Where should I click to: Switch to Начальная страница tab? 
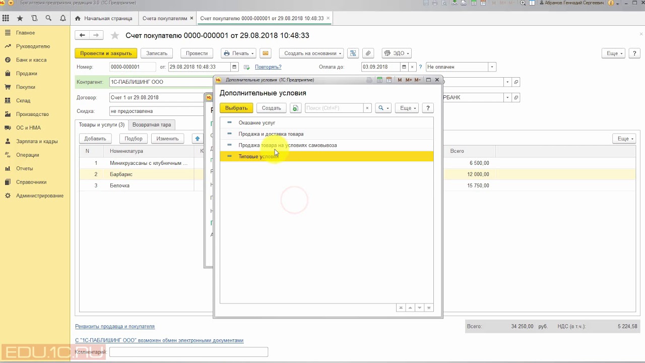(103, 18)
